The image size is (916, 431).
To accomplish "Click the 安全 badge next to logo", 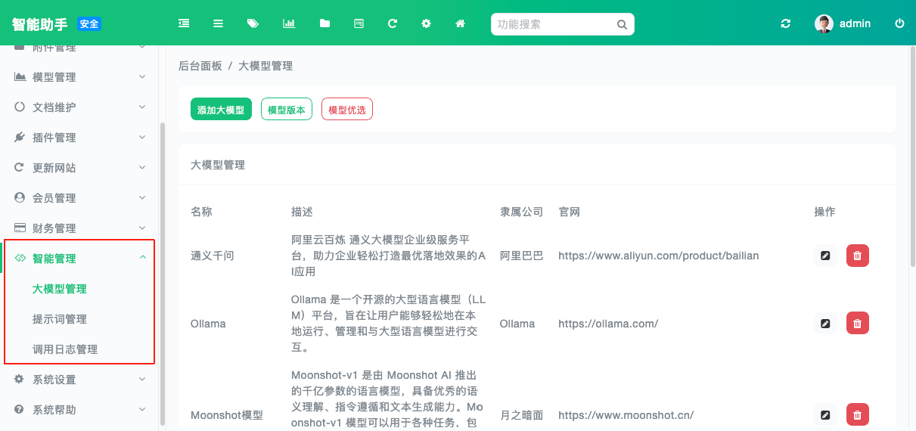I will click(89, 24).
